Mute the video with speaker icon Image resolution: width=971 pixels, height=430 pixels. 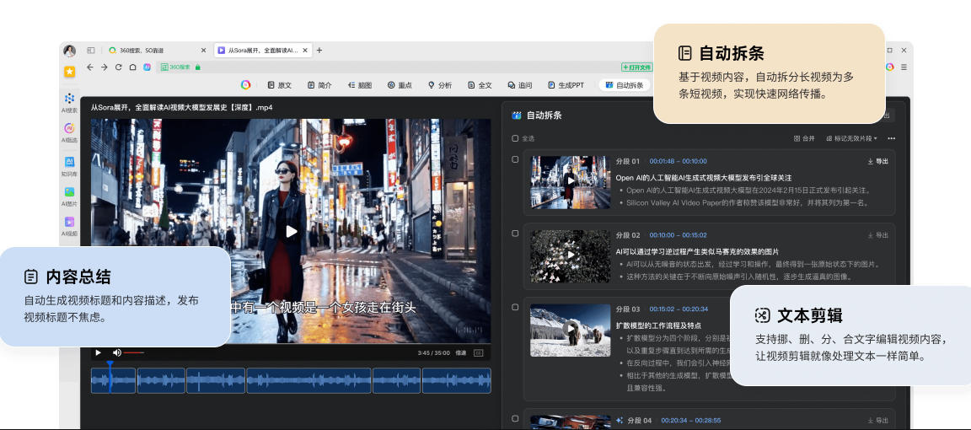tap(117, 352)
